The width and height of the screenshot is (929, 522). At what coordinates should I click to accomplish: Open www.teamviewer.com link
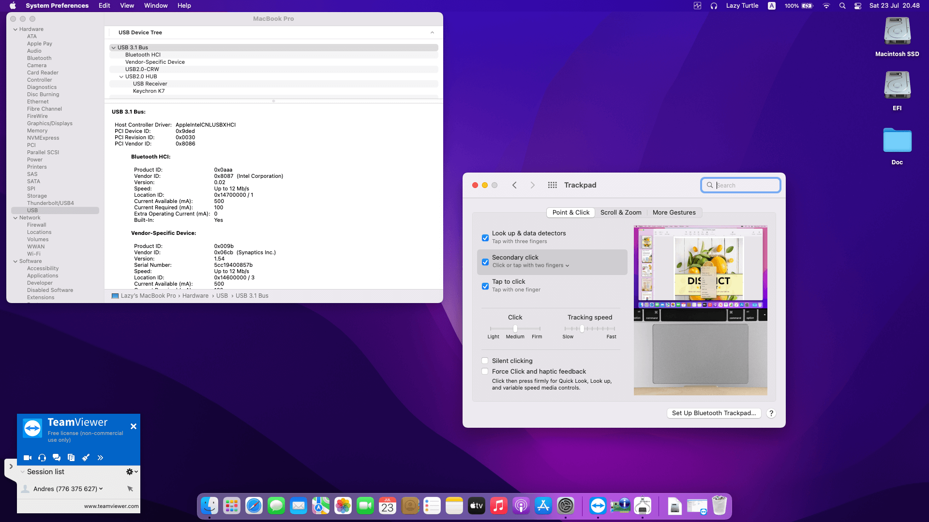(x=111, y=506)
